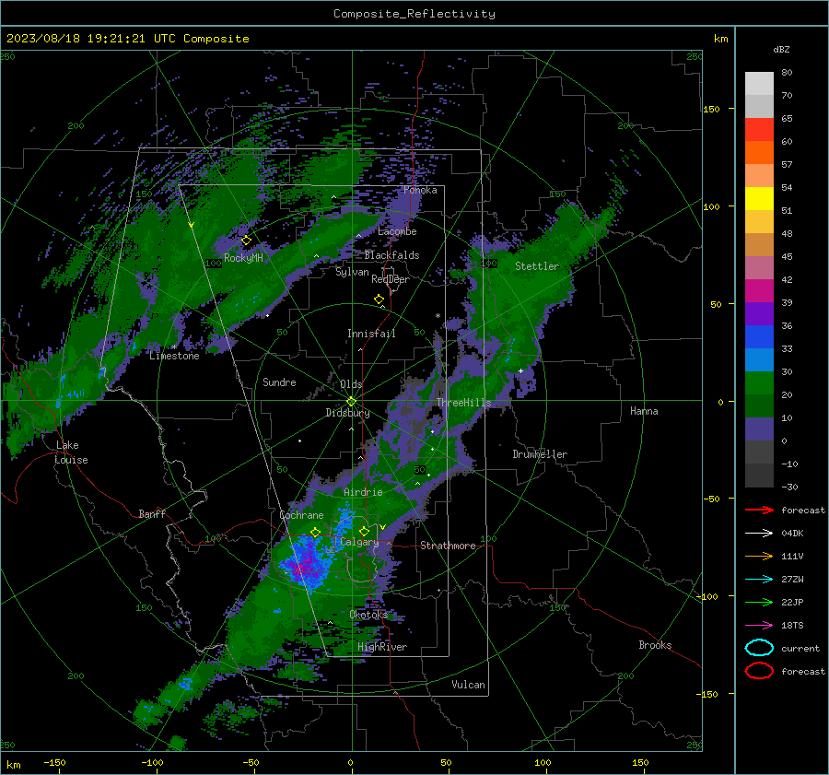Click the Innisfail city label
The image size is (829, 775).
point(371,334)
